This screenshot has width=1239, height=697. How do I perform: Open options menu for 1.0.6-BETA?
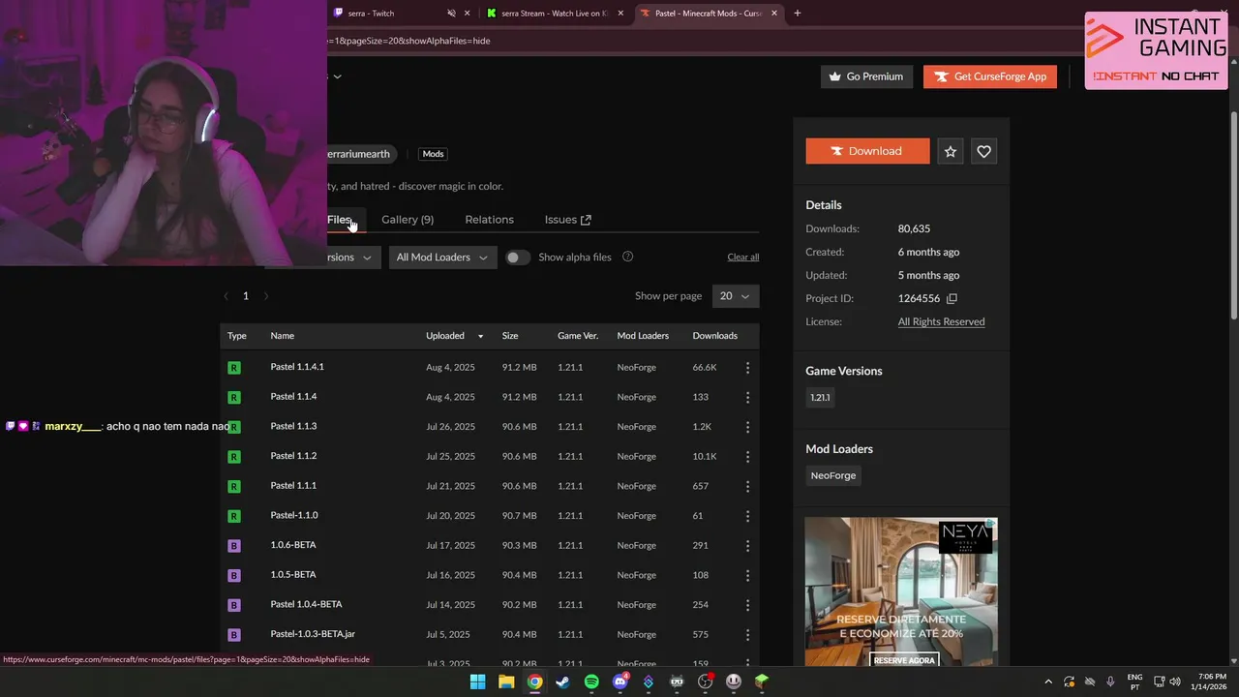tap(747, 546)
